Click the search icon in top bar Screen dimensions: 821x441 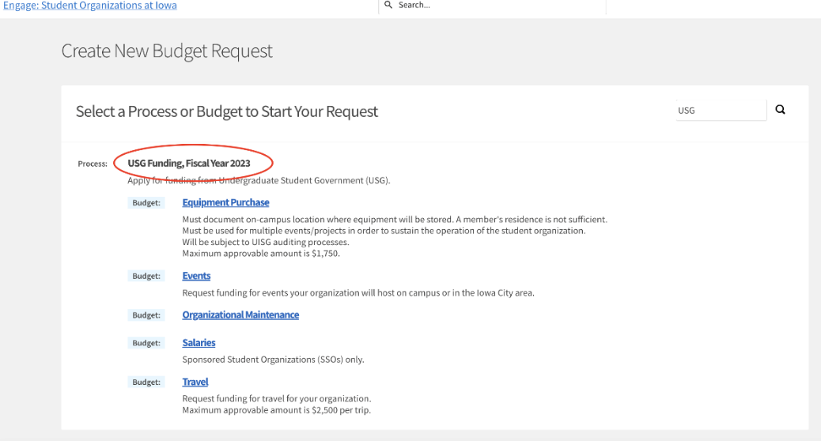[x=388, y=5]
